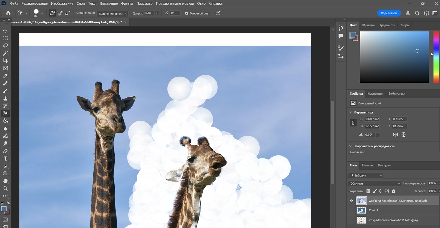Viewport: 440px width, 228px height.
Task: Switch to the 'Каналы' tab
Action: pyautogui.click(x=367, y=165)
